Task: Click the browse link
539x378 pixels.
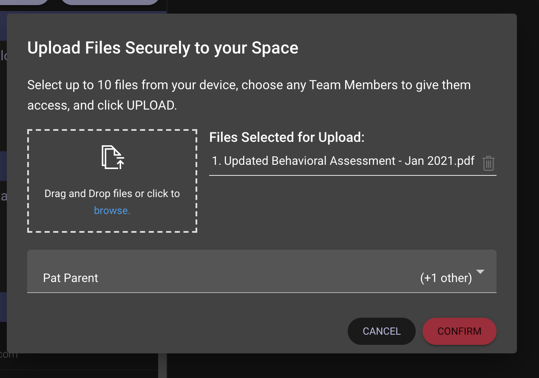Action: click(112, 211)
